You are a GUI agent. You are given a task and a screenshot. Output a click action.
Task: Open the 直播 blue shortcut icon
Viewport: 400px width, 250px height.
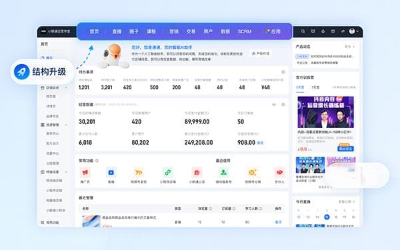click(x=111, y=173)
